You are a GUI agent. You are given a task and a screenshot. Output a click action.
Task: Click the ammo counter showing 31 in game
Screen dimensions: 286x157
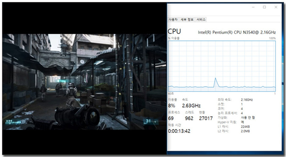click(148, 121)
